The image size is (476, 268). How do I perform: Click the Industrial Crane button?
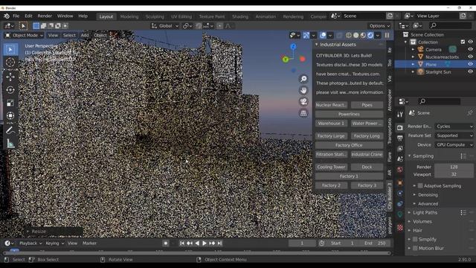(x=367, y=154)
